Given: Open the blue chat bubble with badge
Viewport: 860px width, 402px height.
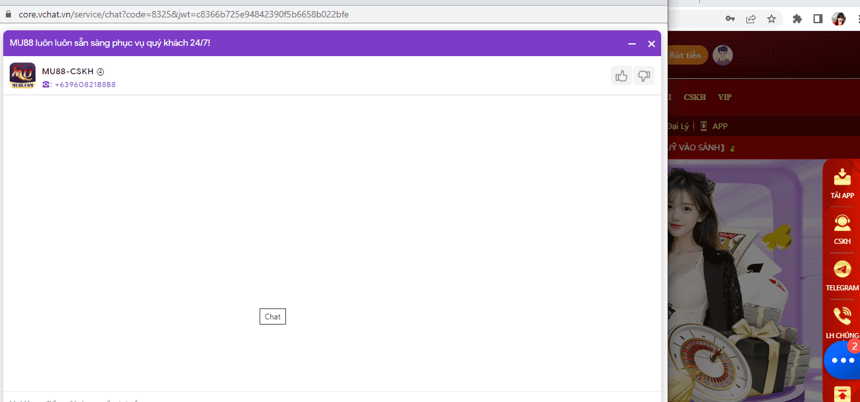Looking at the screenshot, I should (x=843, y=360).
